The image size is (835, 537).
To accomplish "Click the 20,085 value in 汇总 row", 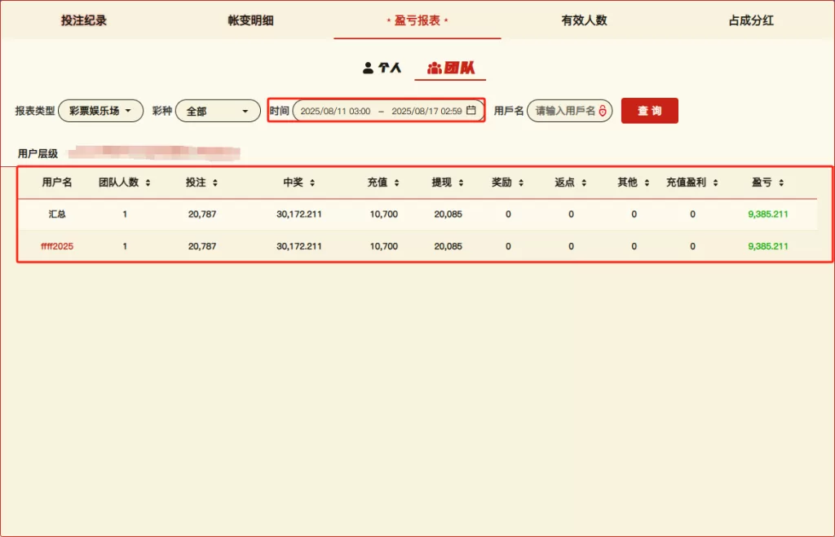I will pos(448,214).
